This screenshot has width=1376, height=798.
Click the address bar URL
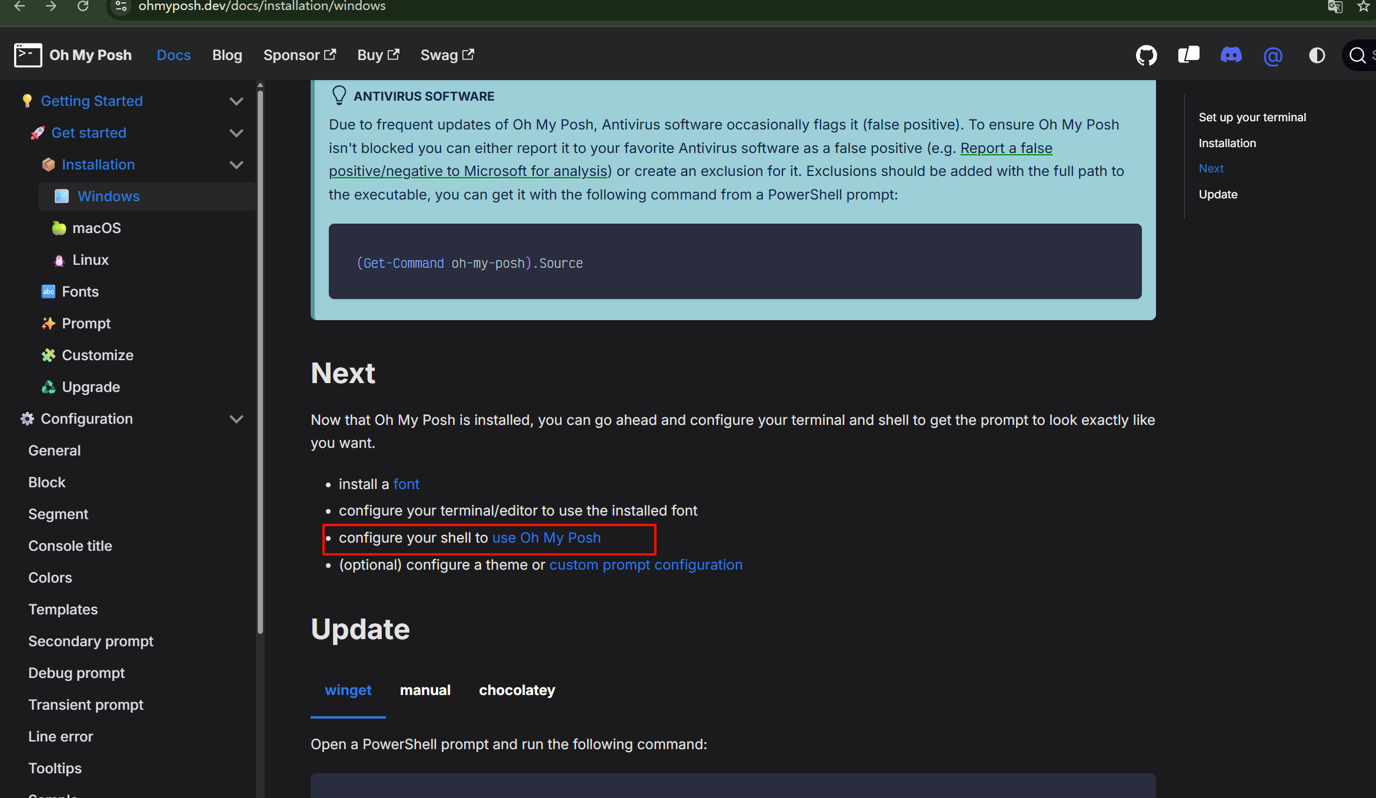pyautogui.click(x=262, y=6)
